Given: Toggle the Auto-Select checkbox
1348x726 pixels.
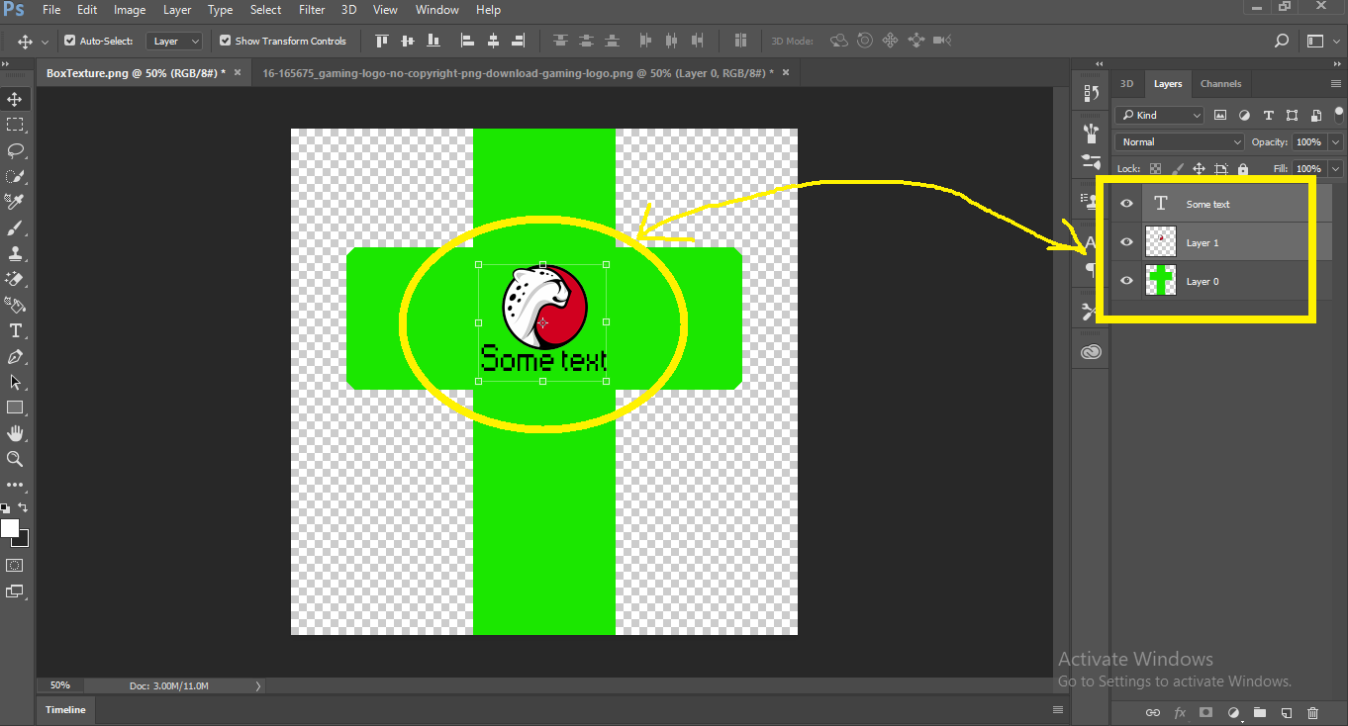Looking at the screenshot, I should tap(69, 41).
